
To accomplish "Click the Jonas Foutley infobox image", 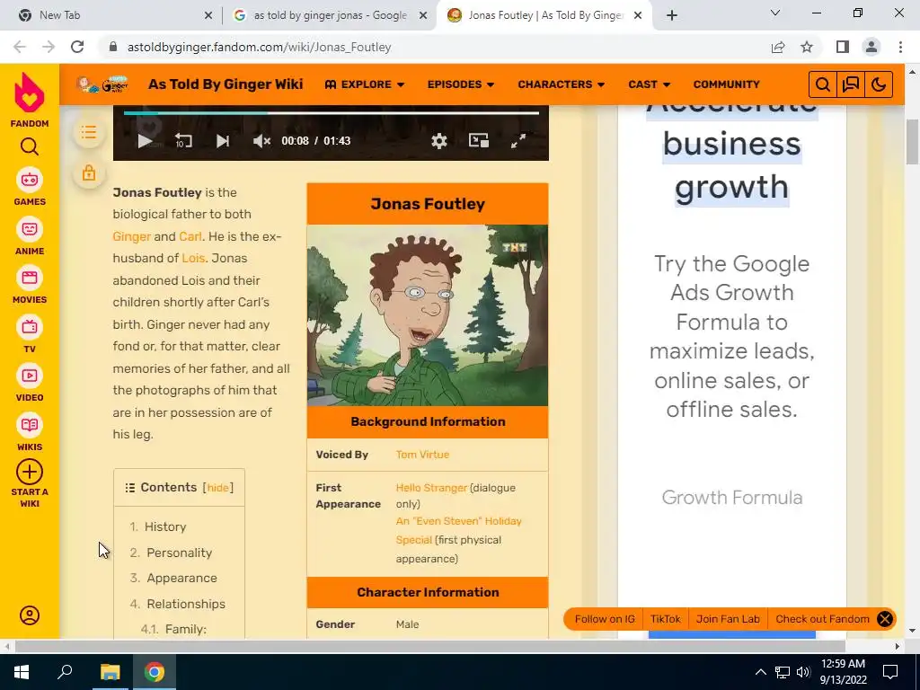I will point(428,315).
